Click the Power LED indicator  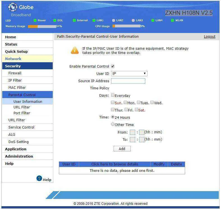(x=35, y=20)
